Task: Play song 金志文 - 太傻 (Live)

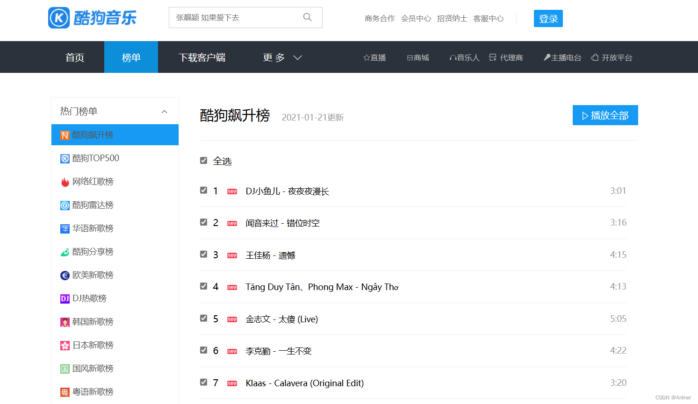Action: pyautogui.click(x=282, y=319)
